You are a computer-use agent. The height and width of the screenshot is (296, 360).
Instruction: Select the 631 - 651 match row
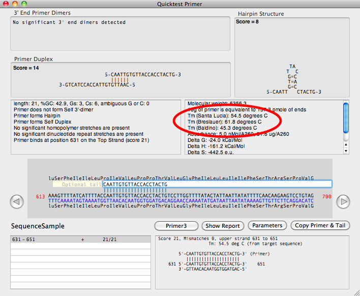click(x=80, y=239)
